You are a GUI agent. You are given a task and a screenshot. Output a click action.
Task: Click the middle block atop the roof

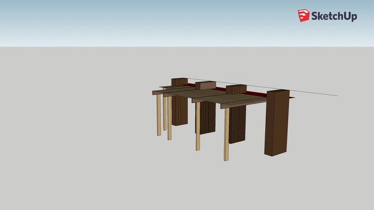(205, 86)
